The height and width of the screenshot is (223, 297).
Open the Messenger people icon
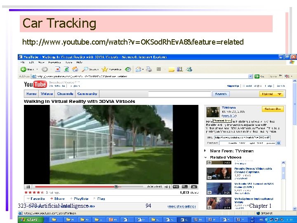point(189,69)
